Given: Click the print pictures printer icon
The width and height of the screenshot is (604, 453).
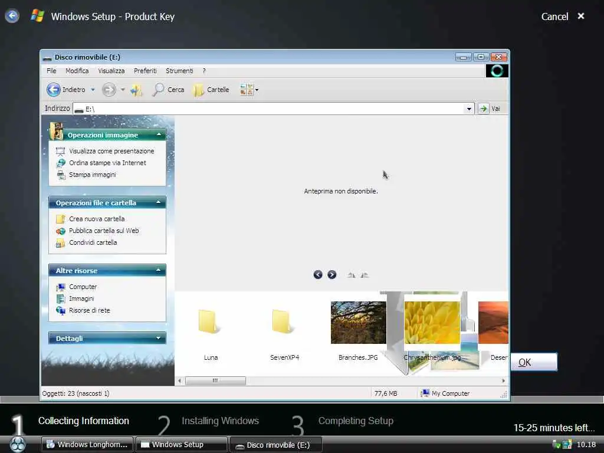Looking at the screenshot, I should click(61, 175).
